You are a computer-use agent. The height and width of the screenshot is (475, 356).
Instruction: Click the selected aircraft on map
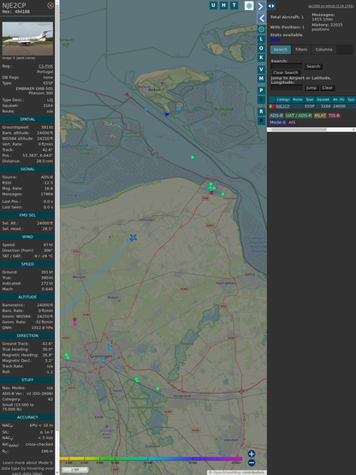(133, 237)
